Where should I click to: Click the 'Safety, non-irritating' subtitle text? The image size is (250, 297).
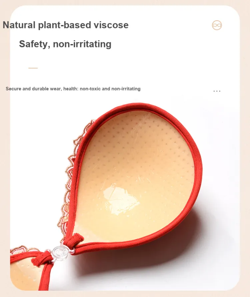[65, 44]
